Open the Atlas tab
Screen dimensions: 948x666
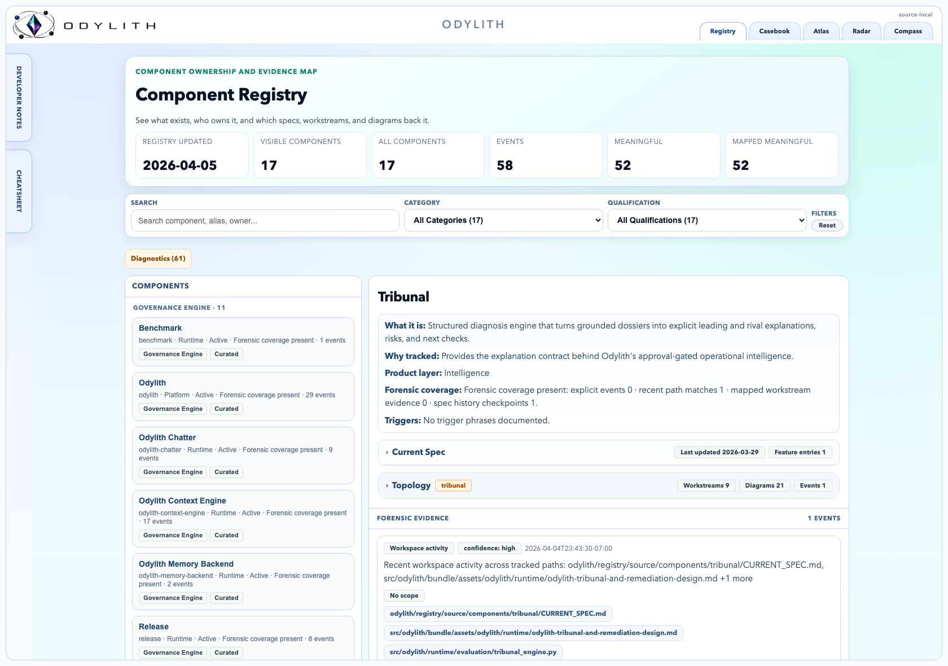click(x=821, y=31)
